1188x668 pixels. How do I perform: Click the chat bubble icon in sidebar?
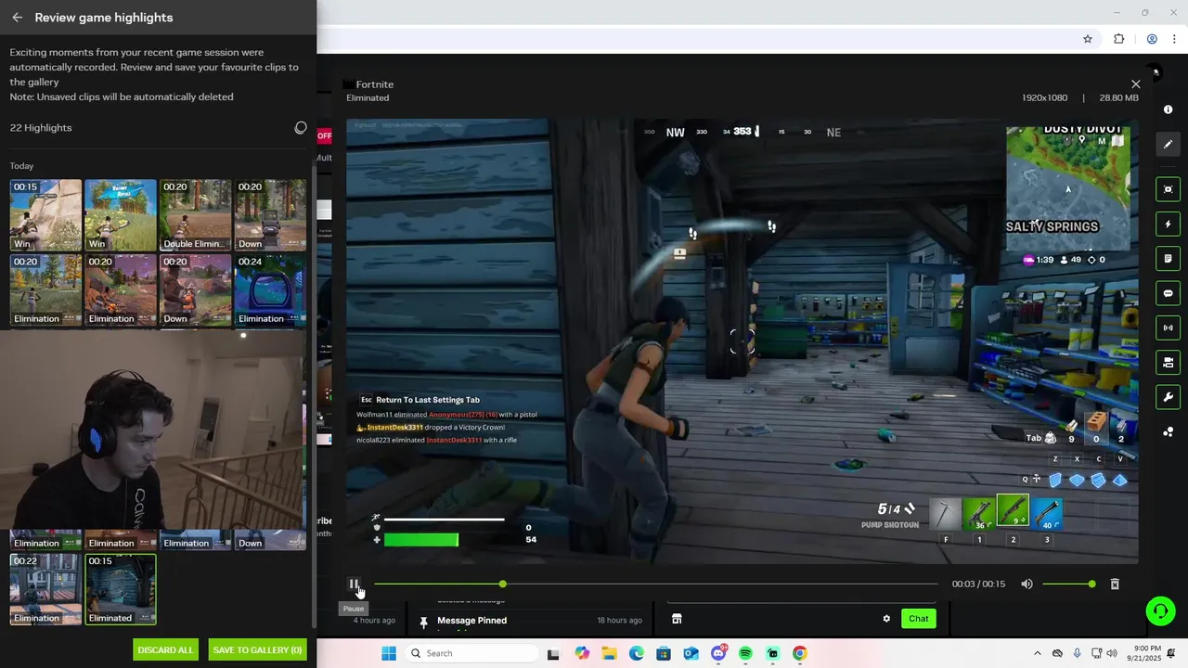click(1168, 293)
